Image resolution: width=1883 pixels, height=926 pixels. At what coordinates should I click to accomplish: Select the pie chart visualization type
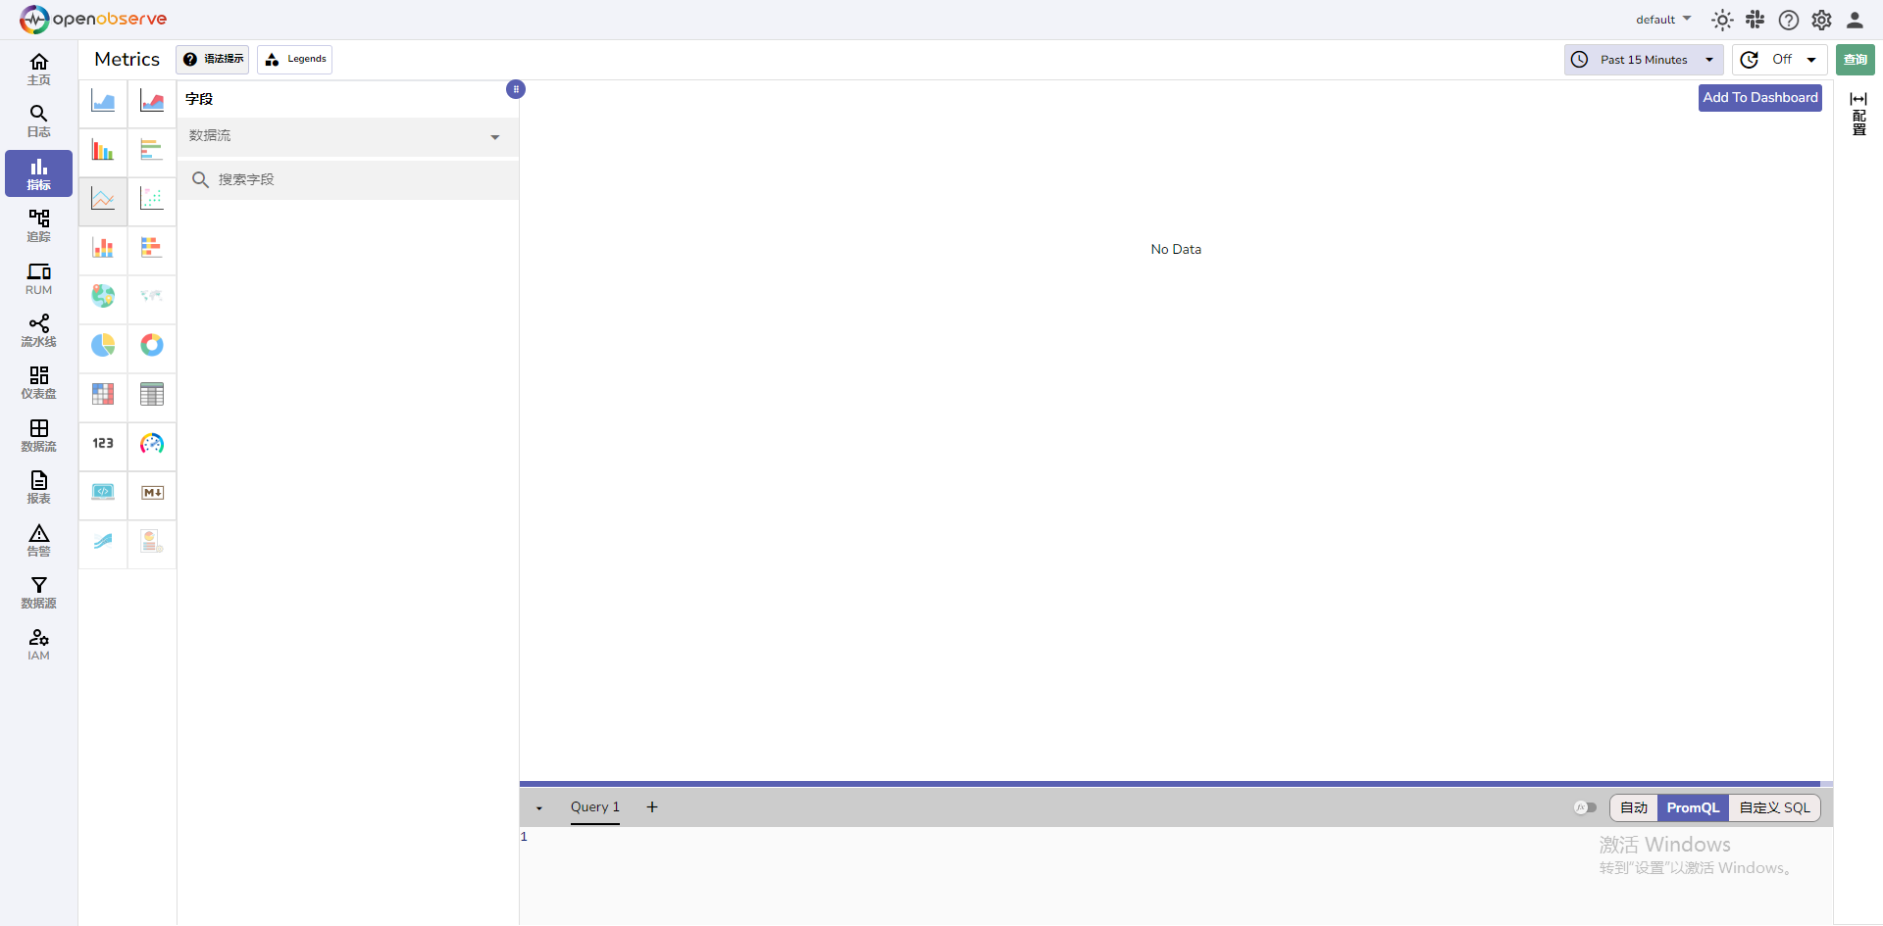[103, 345]
